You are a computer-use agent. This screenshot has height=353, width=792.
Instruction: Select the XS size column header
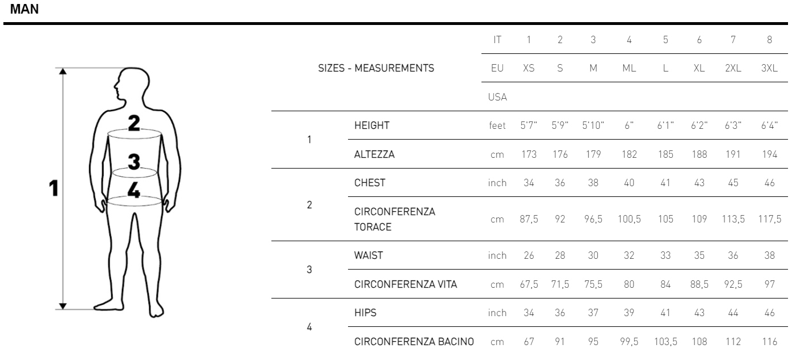[x=529, y=69]
